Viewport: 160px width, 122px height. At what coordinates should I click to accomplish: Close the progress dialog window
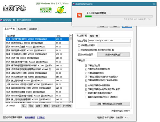coord(154,4)
